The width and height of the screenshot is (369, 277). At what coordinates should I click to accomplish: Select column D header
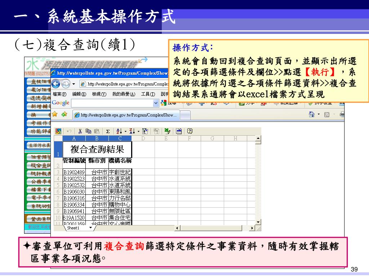coord(143,138)
